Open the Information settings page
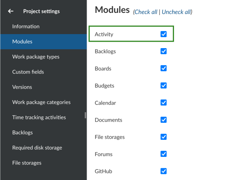241x180 pixels. coord(26,27)
